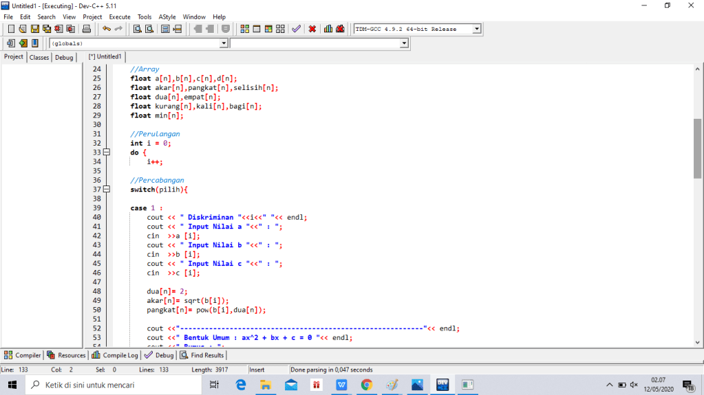Open the TDM-GCC compiler set dropdown

476,29
